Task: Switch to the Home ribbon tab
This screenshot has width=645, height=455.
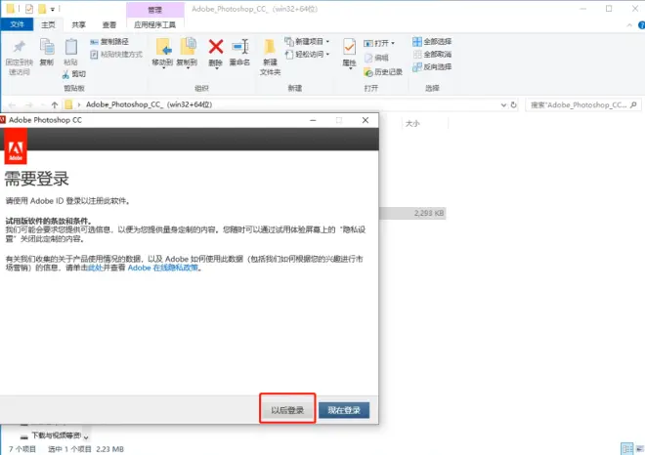Action: click(x=48, y=24)
